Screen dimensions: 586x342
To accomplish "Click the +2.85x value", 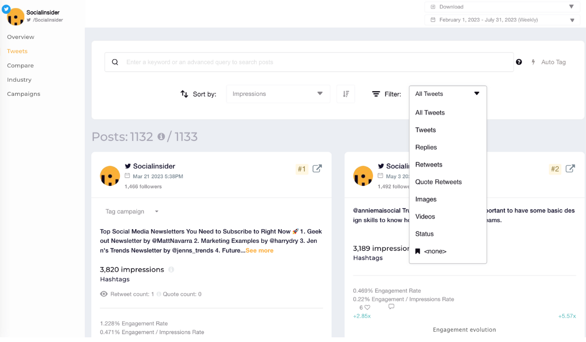I will [x=362, y=316].
